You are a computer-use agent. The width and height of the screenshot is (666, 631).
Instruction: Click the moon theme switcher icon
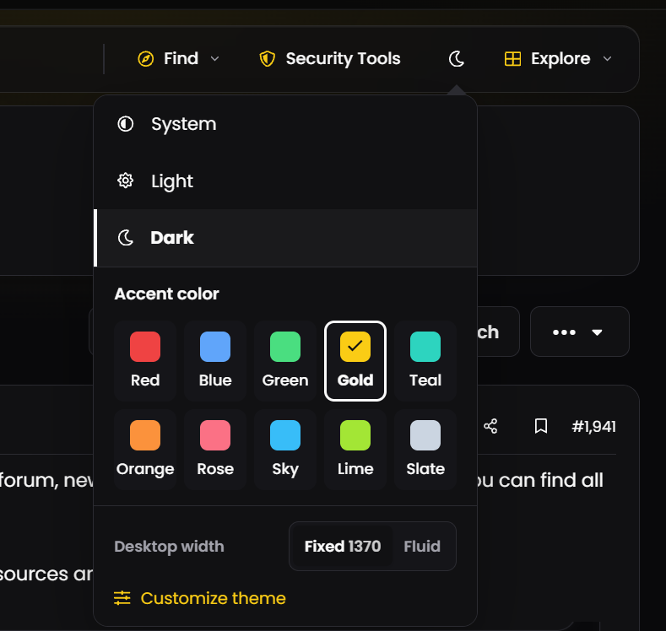pyautogui.click(x=456, y=58)
